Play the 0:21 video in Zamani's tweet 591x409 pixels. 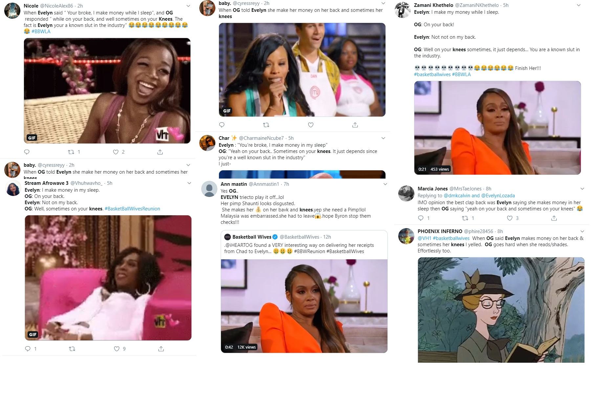click(x=497, y=128)
